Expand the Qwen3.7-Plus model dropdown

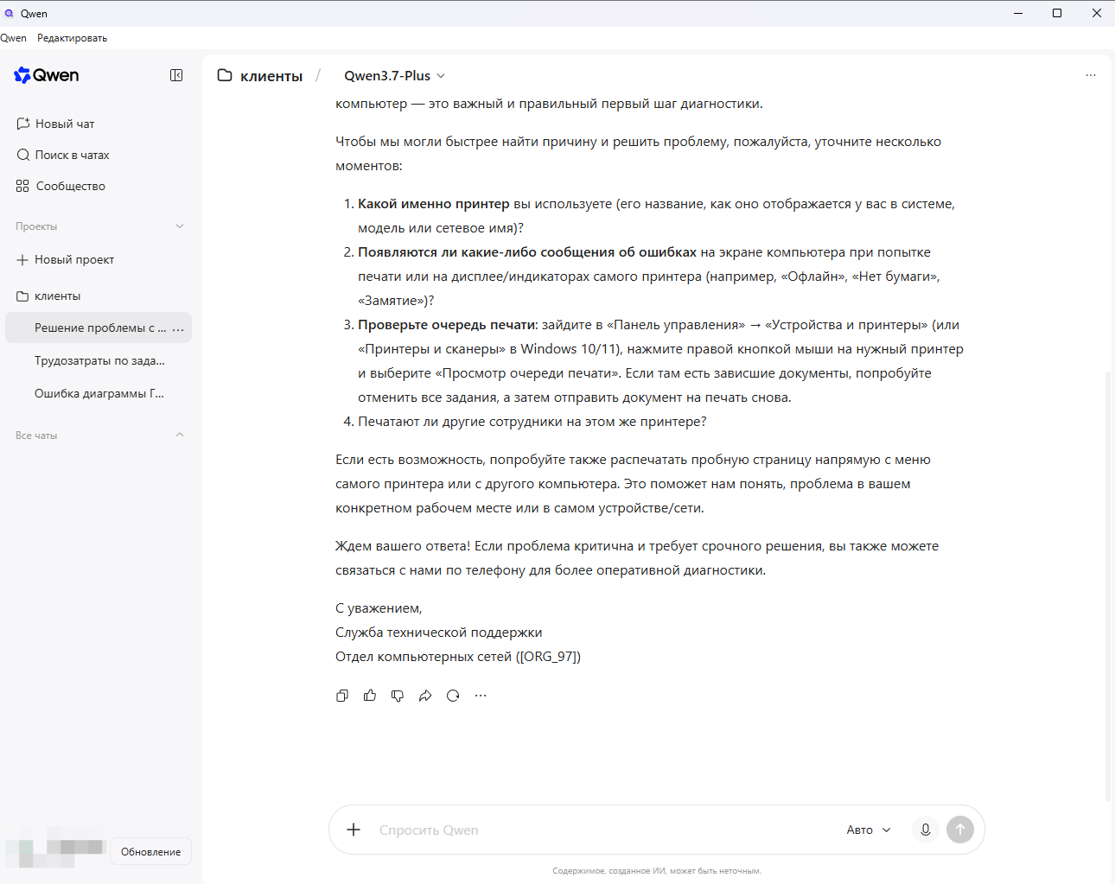[x=395, y=75]
